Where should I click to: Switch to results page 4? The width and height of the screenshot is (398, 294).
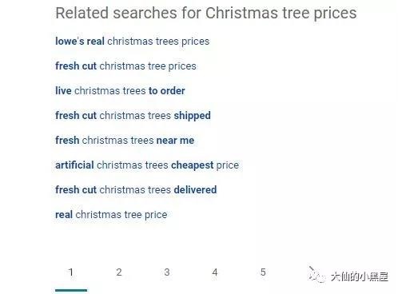(215, 272)
